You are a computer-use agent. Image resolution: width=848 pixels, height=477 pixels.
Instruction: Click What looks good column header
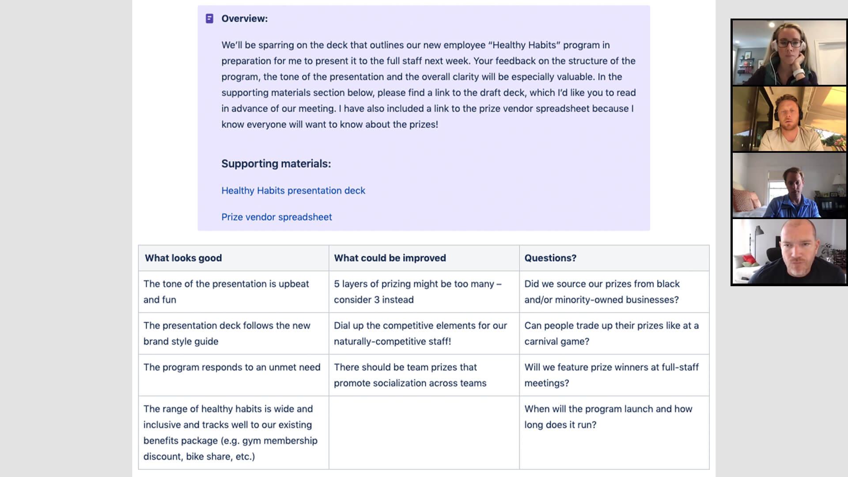click(182, 258)
